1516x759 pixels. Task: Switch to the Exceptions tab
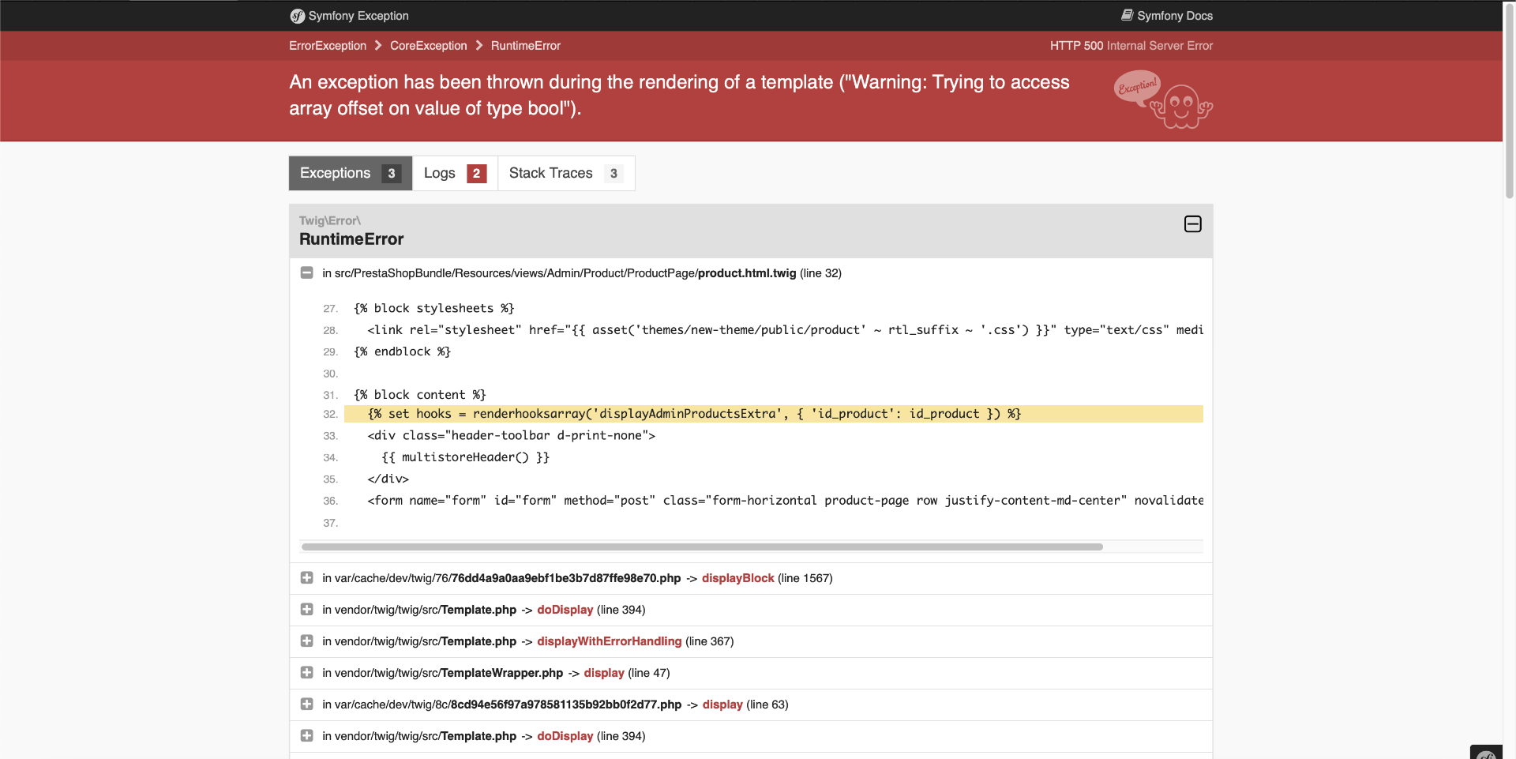[x=351, y=173]
